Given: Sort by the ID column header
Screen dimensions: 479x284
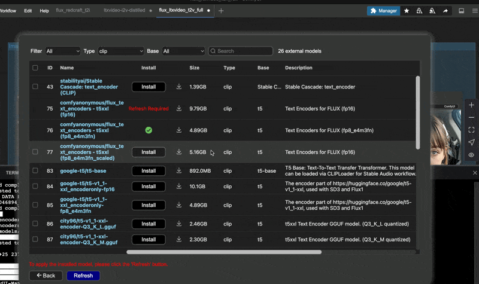Looking at the screenshot, I should tap(50, 68).
